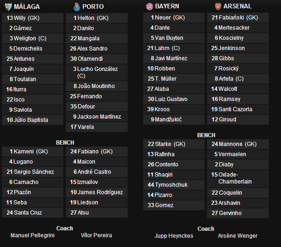The image size is (281, 247).
Task: Select the ARSENAL team heading
Action: pos(237,6)
